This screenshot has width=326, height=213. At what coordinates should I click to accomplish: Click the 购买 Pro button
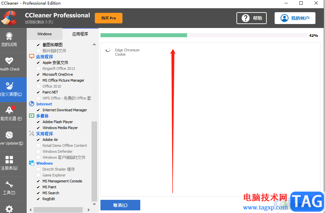[x=109, y=18]
